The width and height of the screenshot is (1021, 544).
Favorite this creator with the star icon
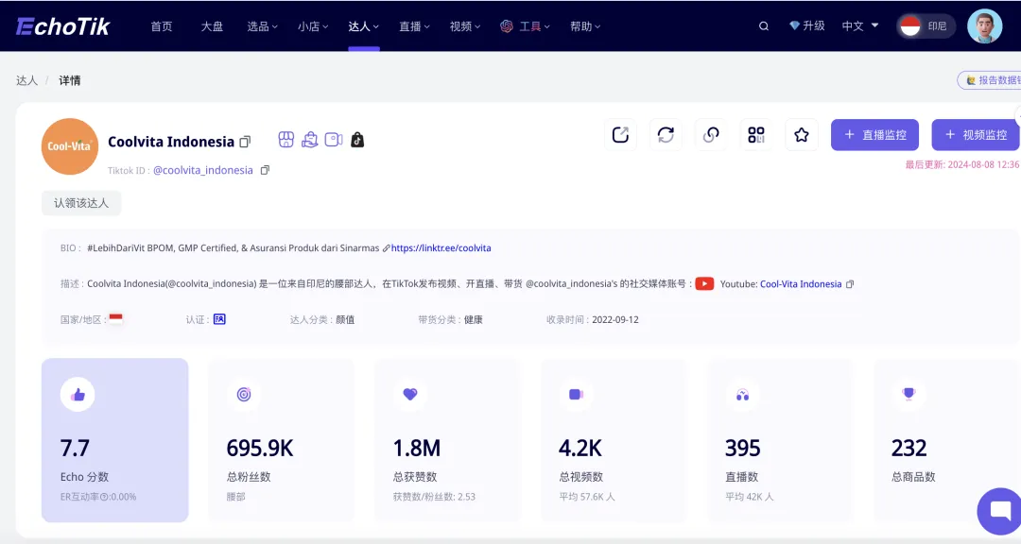click(x=802, y=135)
